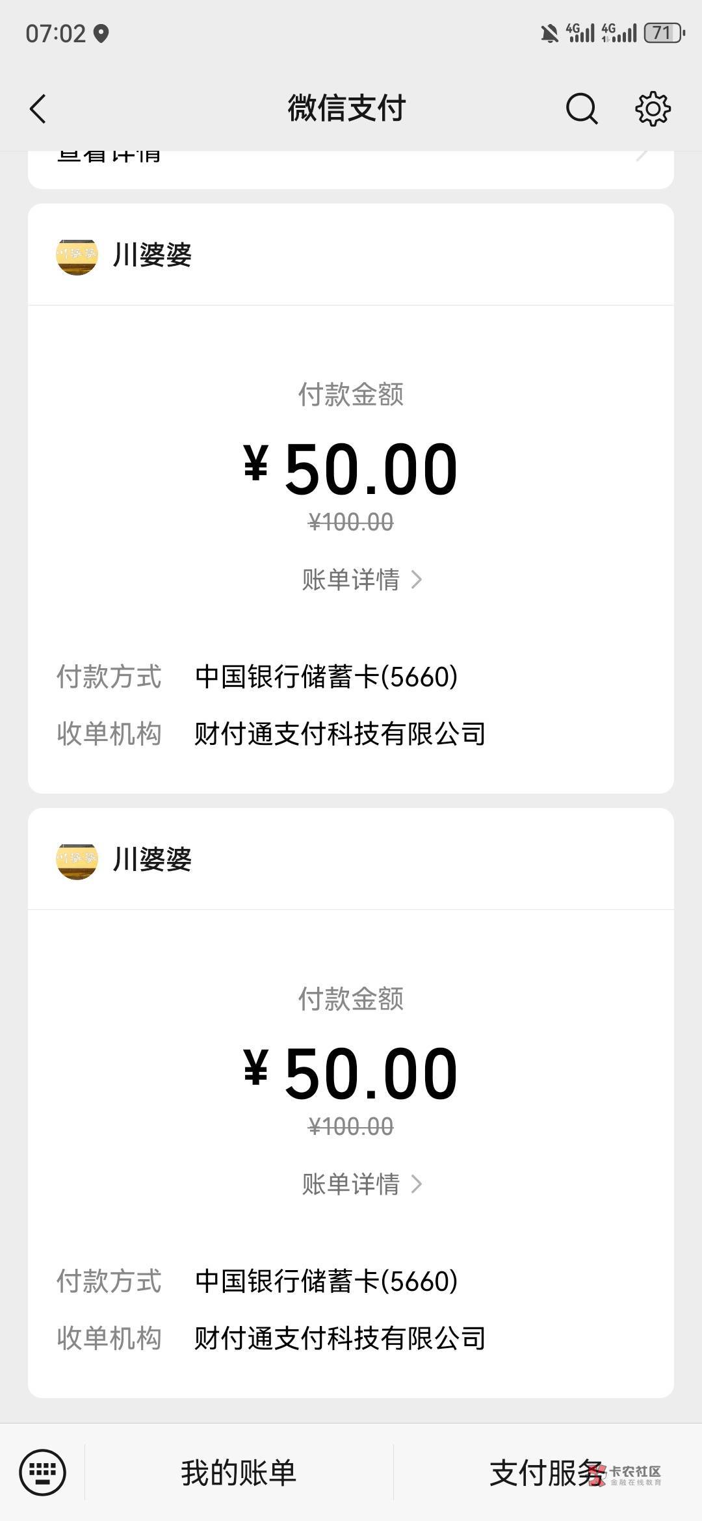702x1521 pixels.
Task: Tap first 川婆婆 merchant avatar
Action: click(77, 255)
